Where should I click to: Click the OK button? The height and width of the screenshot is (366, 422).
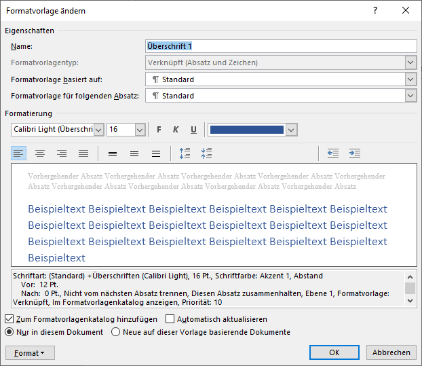pos(334,352)
